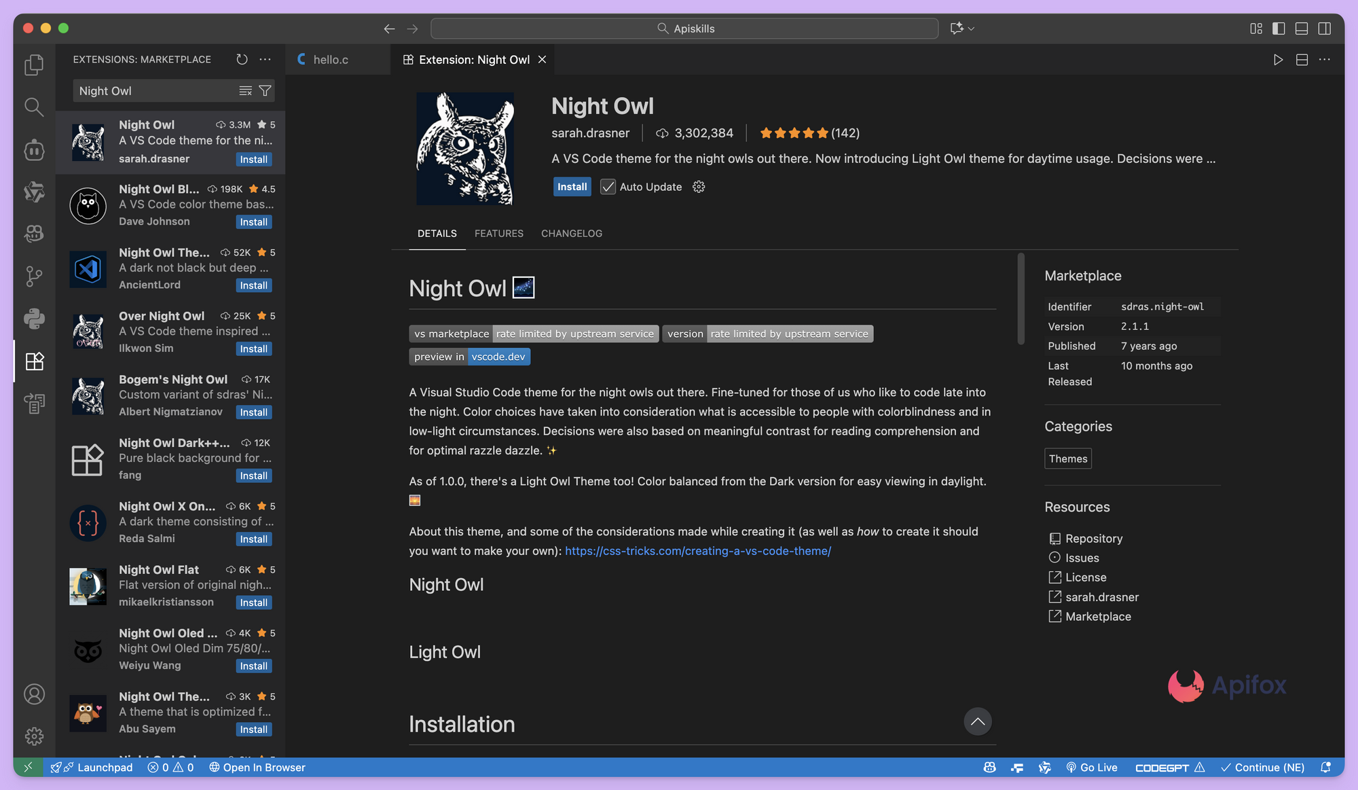Select the Source Control icon
Image resolution: width=1358 pixels, height=790 pixels.
click(34, 276)
